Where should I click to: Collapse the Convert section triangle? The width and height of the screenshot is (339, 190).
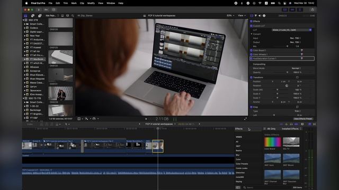pos(252,34)
